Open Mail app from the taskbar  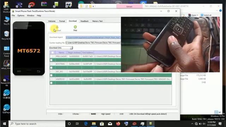110,124
